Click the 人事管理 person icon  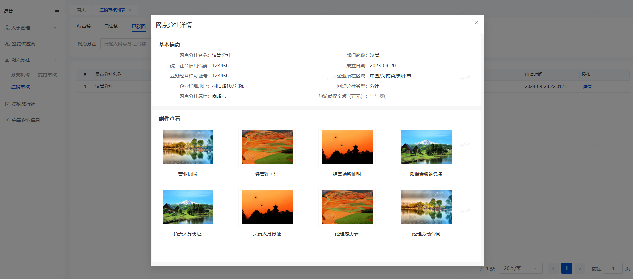point(7,28)
